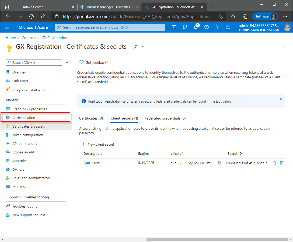
Task: Delete the App secret entry
Action: pos(282,163)
